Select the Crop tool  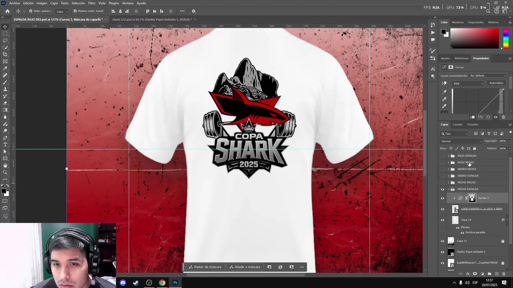5,54
